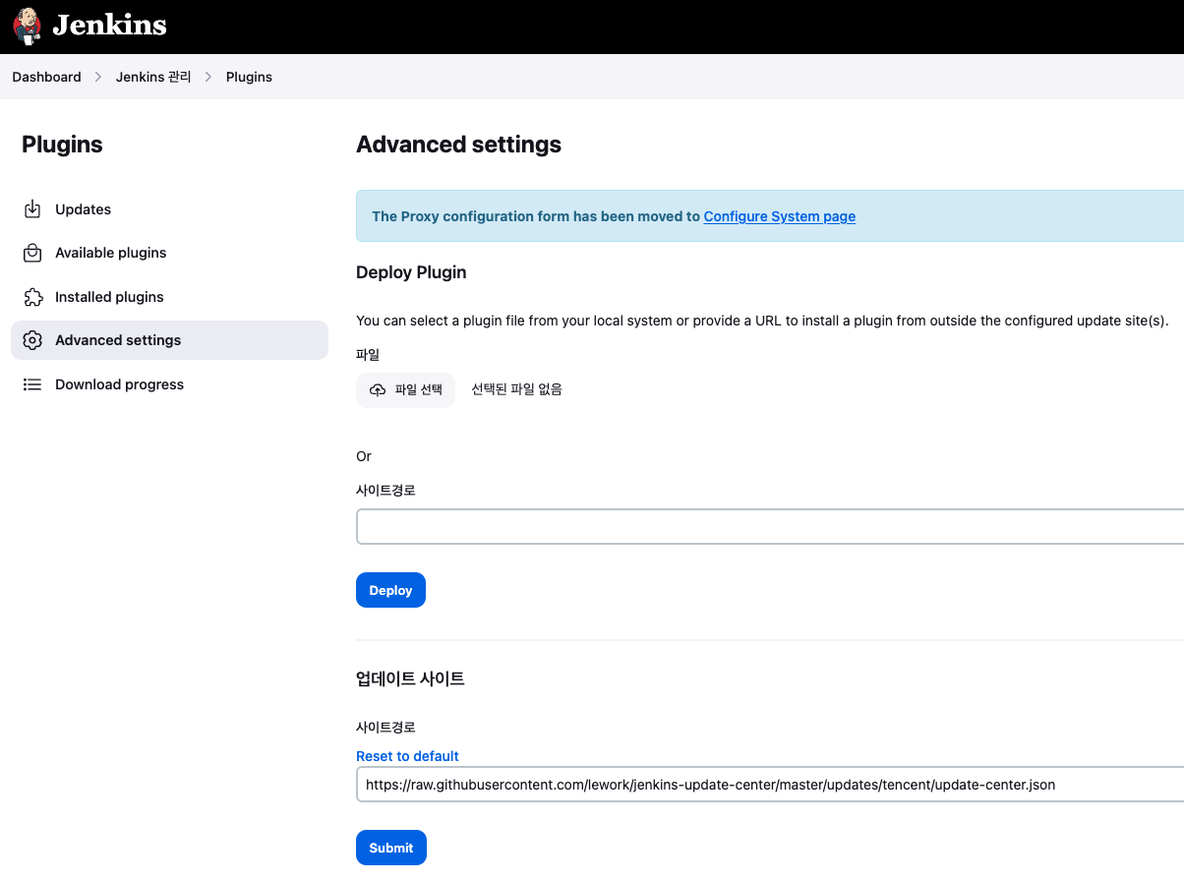Click the Advanced settings page heading
Image resolution: width=1184 pixels, height=881 pixels.
pyautogui.click(x=458, y=145)
